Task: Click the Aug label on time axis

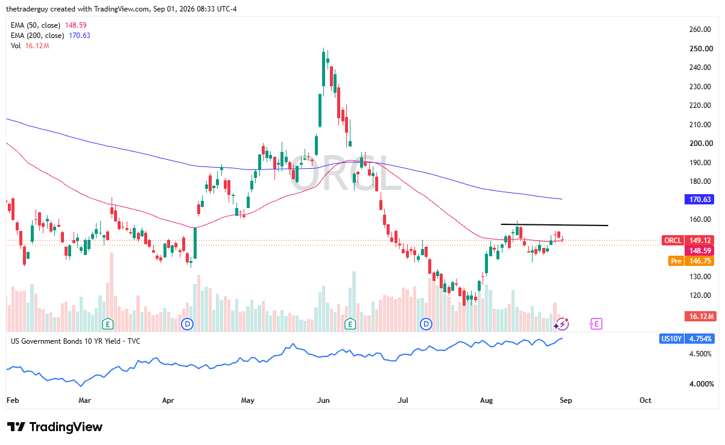Action: tap(486, 400)
